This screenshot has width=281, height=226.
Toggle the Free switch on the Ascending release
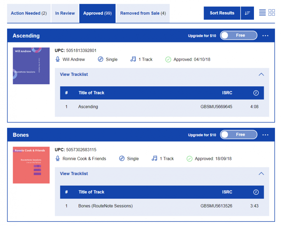pos(238,35)
